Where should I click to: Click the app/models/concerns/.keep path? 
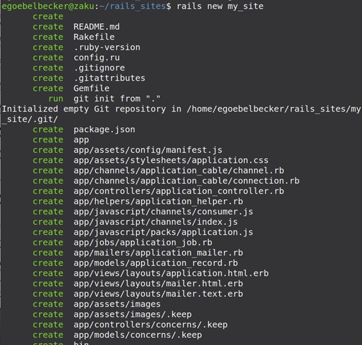(x=137, y=335)
